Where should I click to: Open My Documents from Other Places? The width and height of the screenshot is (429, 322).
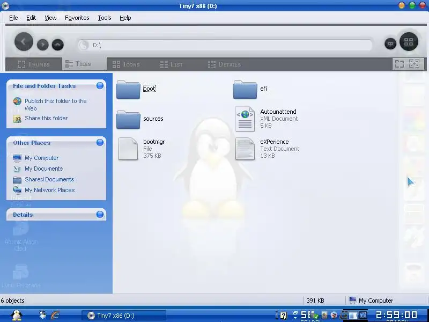pyautogui.click(x=44, y=169)
